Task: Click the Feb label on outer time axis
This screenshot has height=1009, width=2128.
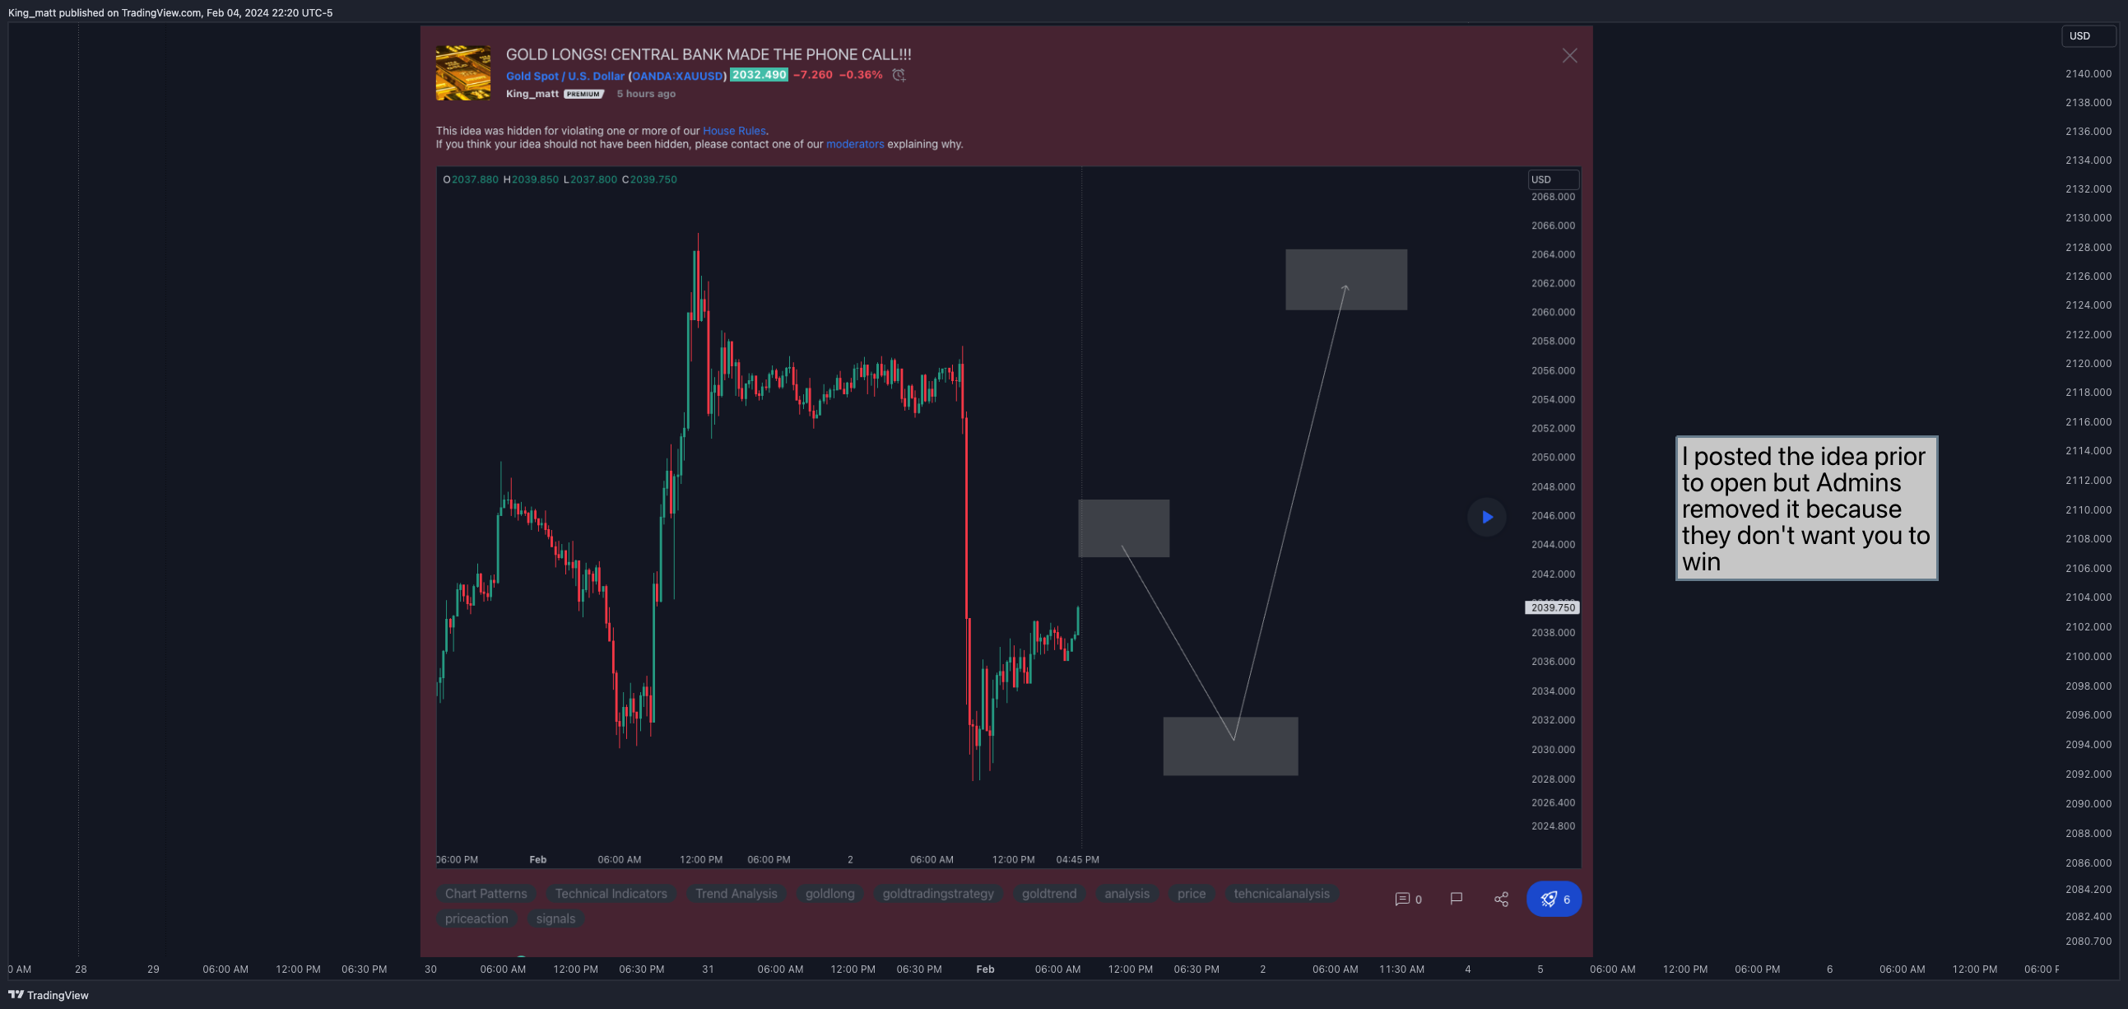Action: click(985, 969)
